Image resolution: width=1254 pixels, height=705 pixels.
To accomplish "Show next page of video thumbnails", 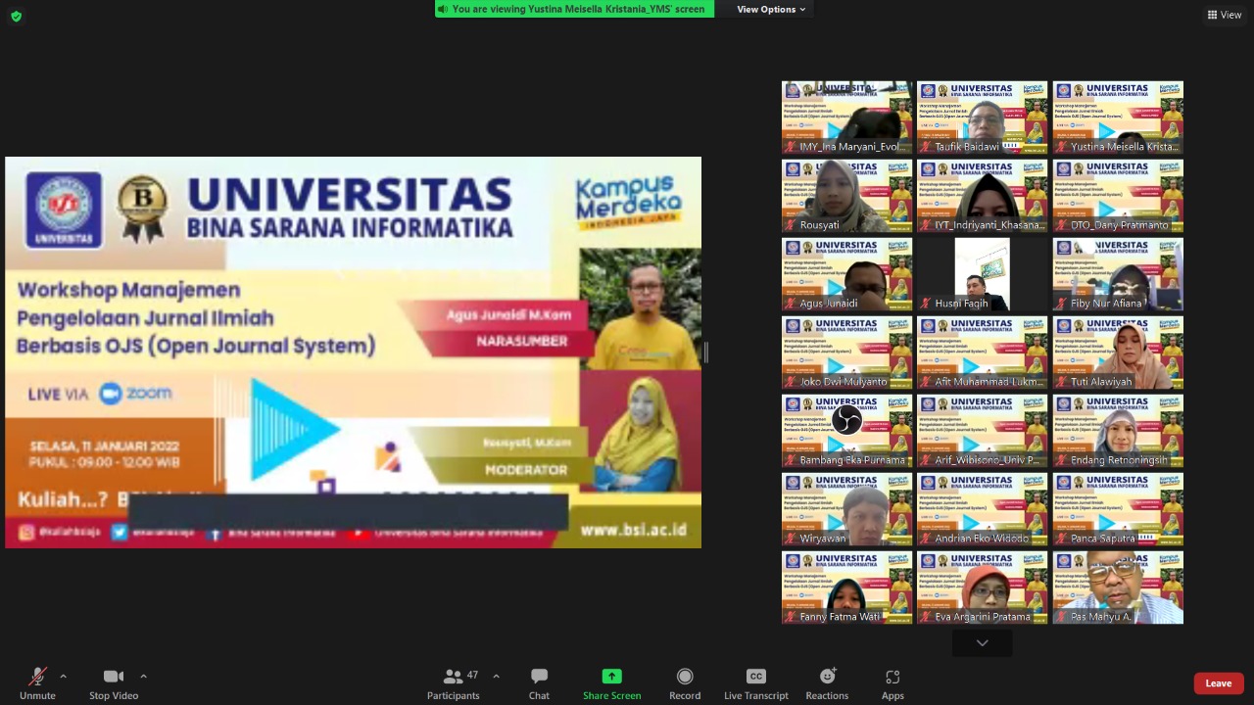I will (982, 642).
